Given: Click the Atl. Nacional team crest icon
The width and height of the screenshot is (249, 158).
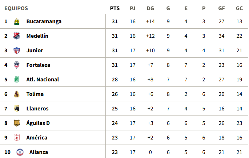Looking at the screenshot, I should pyautogui.click(x=16, y=80).
